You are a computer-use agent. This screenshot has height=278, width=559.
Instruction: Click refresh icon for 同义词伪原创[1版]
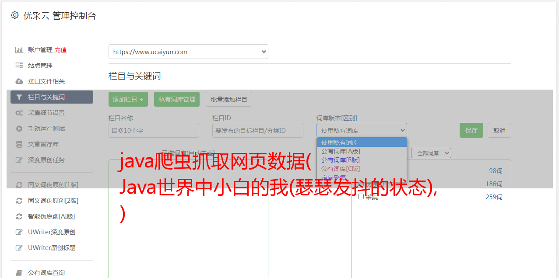(x=19, y=185)
